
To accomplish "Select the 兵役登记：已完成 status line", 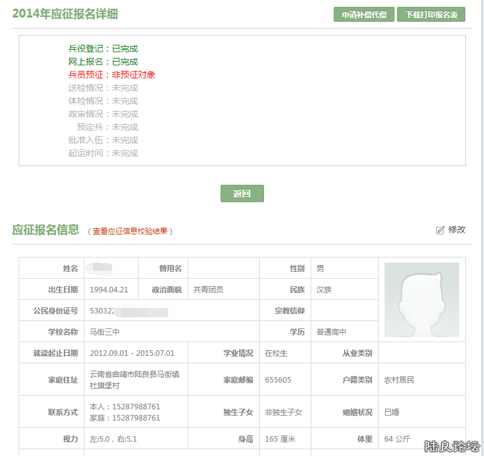I will [103, 49].
